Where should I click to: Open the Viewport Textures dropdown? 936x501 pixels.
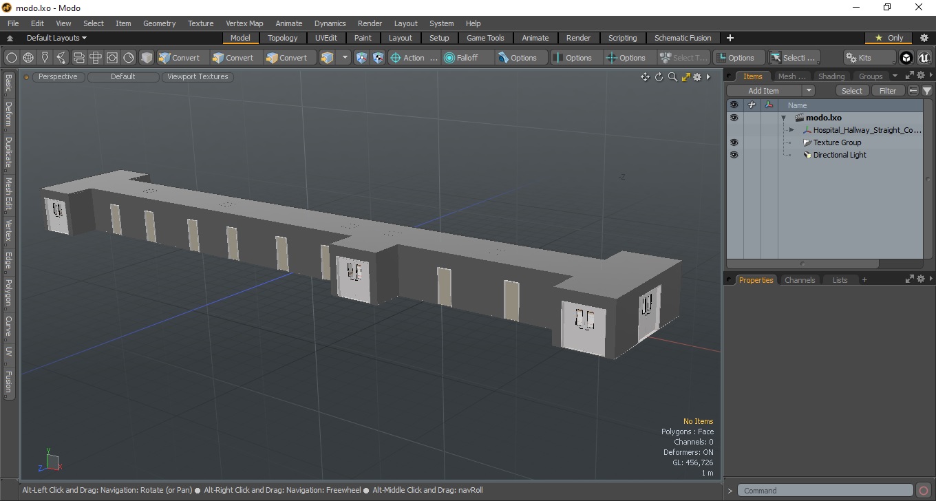[198, 76]
